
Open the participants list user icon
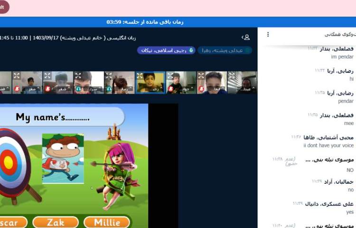pyautogui.click(x=245, y=37)
